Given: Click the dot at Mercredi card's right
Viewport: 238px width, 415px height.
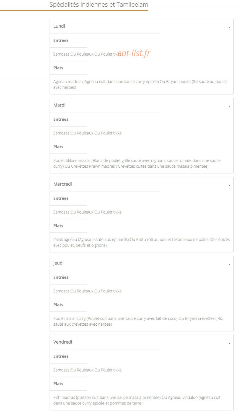Looking at the screenshot, I should pyautogui.click(x=229, y=185).
